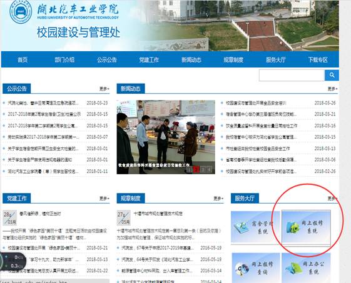Open the 党建工作 nav item
The image size is (351, 283).
(x=149, y=60)
